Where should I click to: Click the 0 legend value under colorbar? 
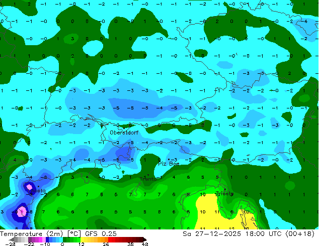(x=62, y=244)
